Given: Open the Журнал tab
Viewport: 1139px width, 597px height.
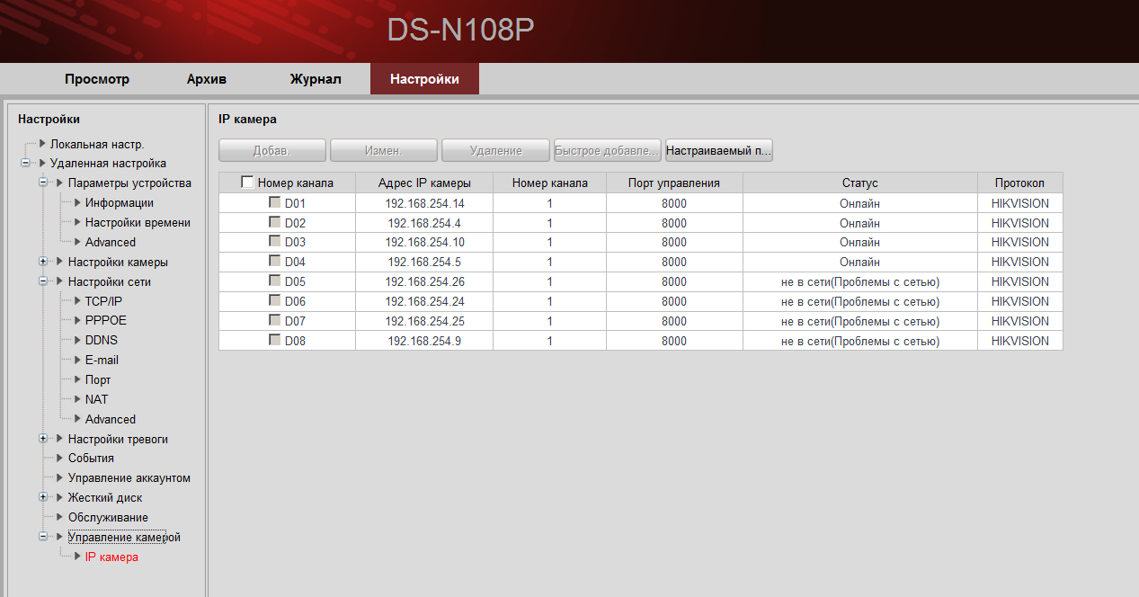Looking at the screenshot, I should click(x=316, y=79).
